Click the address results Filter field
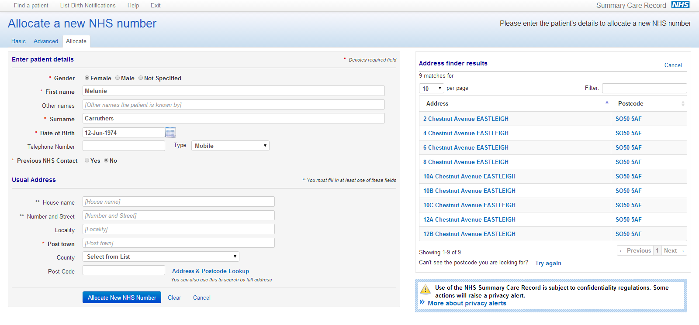 click(x=644, y=88)
